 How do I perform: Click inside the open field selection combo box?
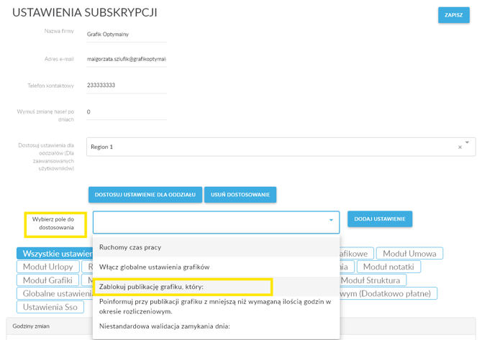pyautogui.click(x=209, y=221)
